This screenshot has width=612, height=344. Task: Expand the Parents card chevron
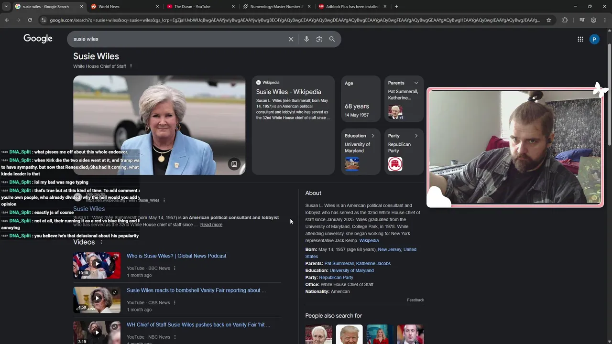tap(416, 83)
